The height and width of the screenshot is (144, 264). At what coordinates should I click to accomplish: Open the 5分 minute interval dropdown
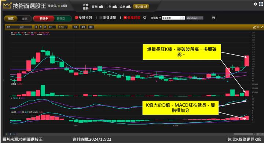pyautogui.click(x=52, y=27)
